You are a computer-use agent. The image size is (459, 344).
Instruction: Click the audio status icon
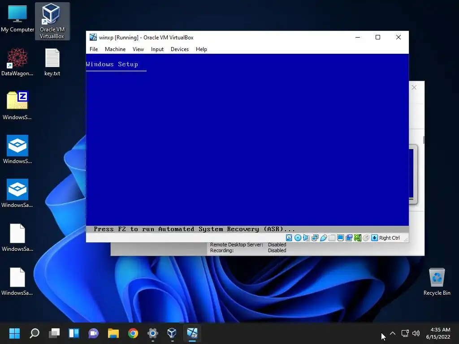[306, 238]
